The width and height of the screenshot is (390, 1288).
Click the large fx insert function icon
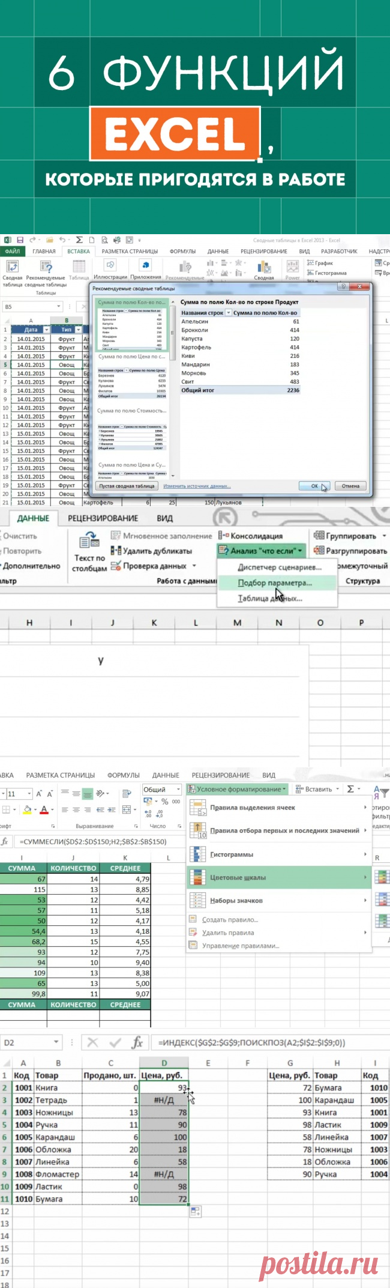(x=137, y=1042)
